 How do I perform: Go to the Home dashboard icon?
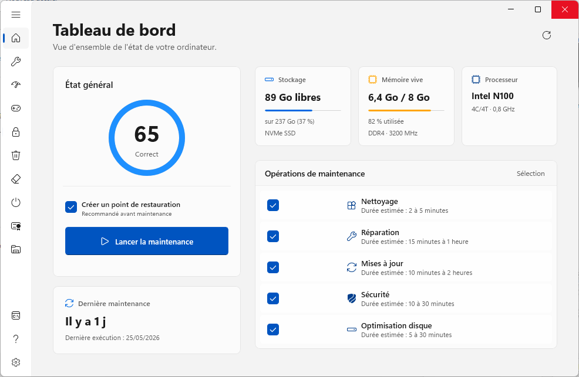[15, 38]
